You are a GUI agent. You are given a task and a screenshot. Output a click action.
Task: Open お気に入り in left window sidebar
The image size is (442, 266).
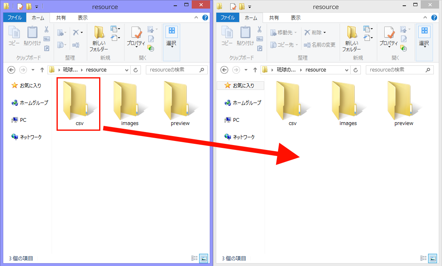pos(27,85)
